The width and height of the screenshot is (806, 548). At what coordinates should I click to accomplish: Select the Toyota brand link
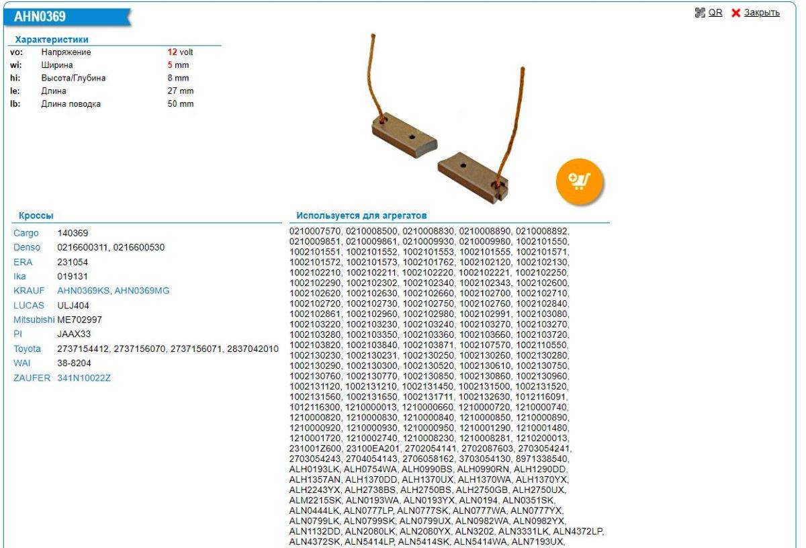pyautogui.click(x=28, y=349)
